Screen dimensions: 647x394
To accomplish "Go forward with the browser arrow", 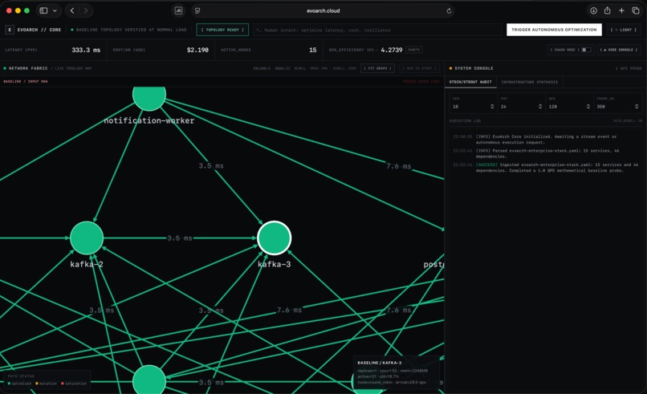I will click(x=86, y=10).
